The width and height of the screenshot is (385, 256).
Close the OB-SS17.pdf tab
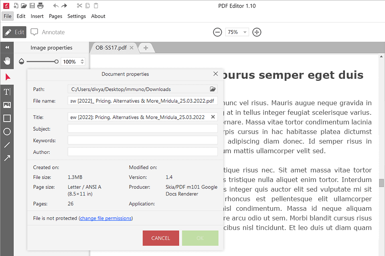point(132,48)
